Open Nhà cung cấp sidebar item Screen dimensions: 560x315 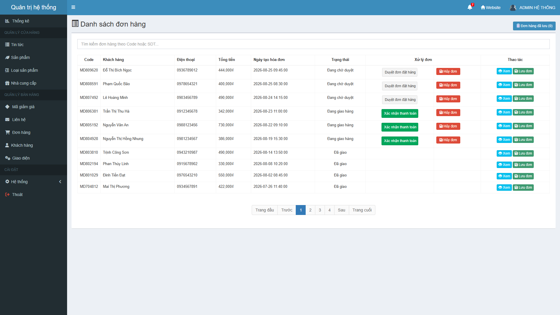click(x=34, y=83)
